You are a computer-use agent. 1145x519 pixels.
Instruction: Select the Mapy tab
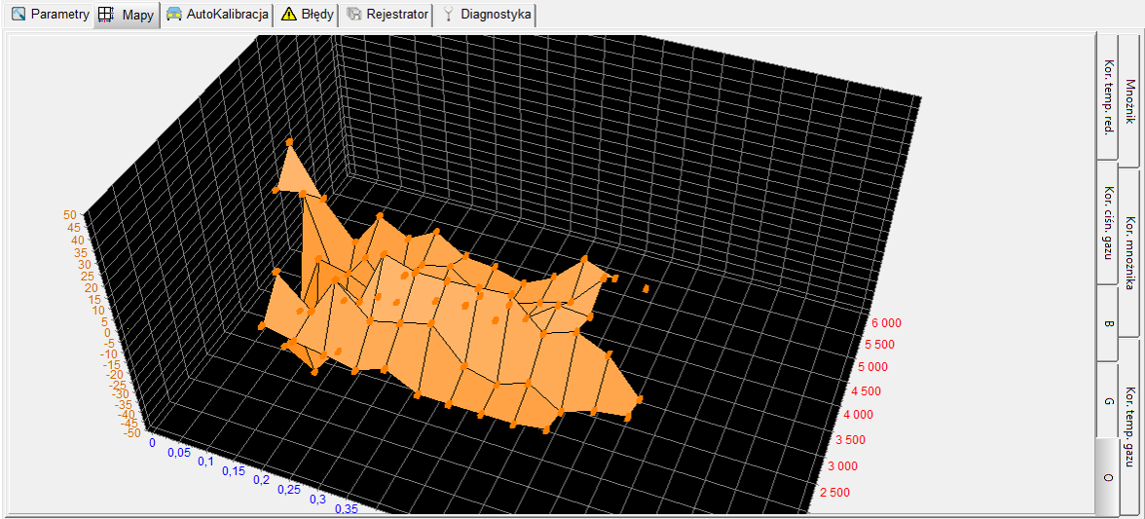coord(127,15)
